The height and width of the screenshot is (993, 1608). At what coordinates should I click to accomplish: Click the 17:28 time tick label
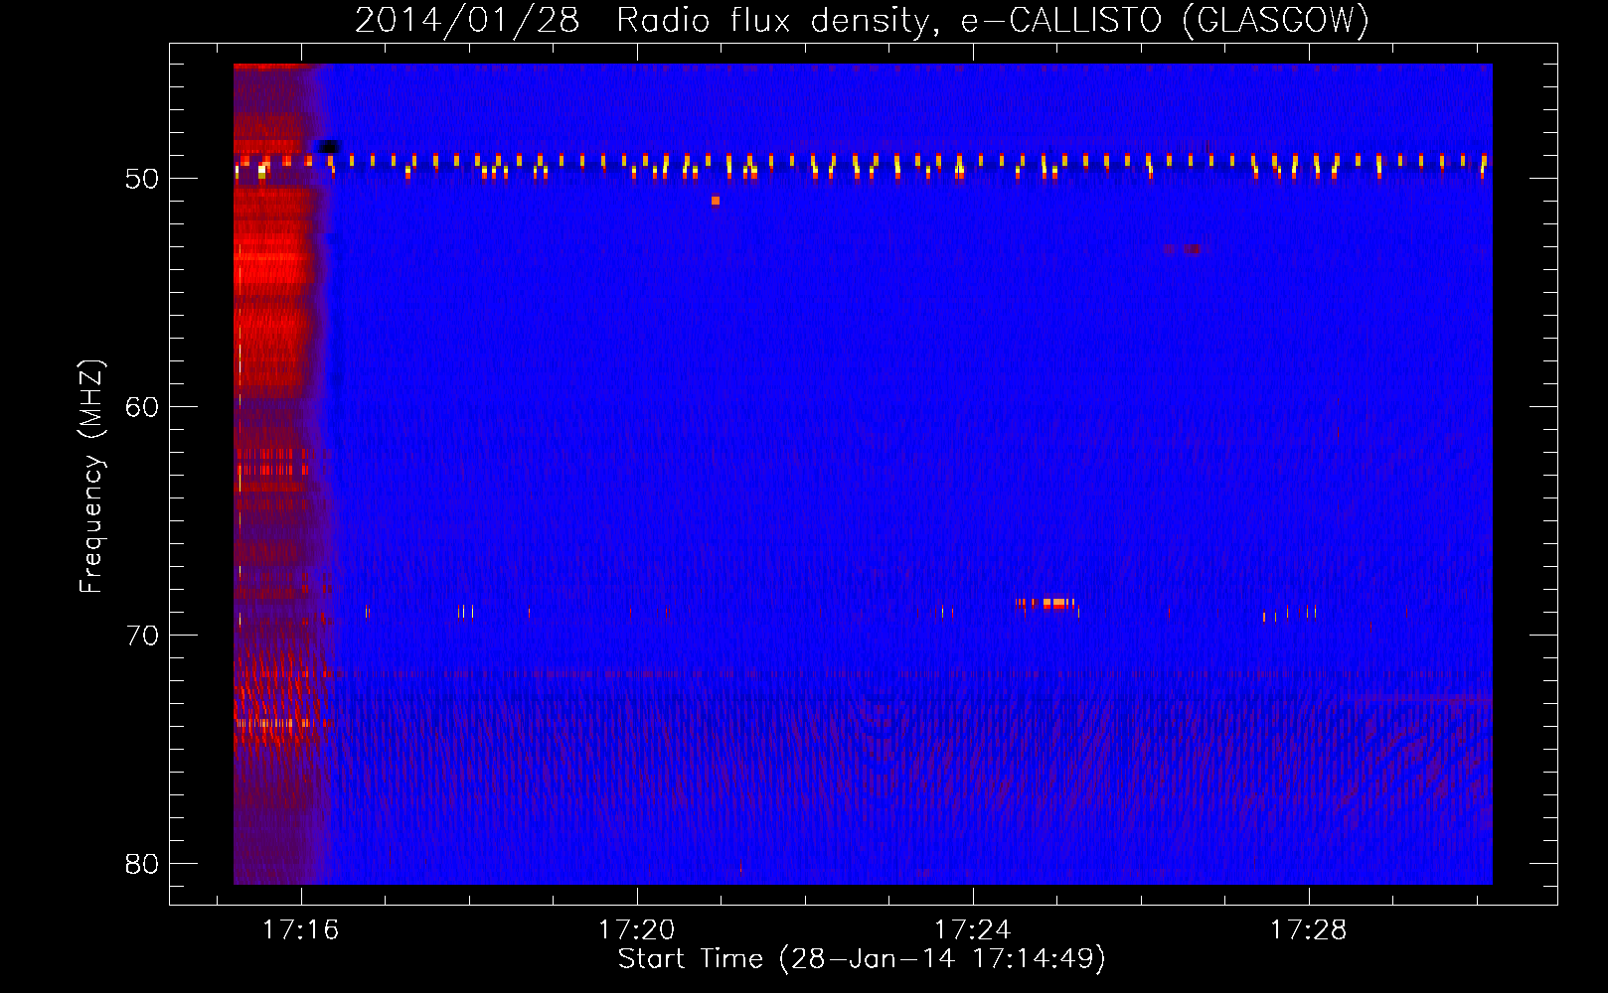click(1309, 930)
